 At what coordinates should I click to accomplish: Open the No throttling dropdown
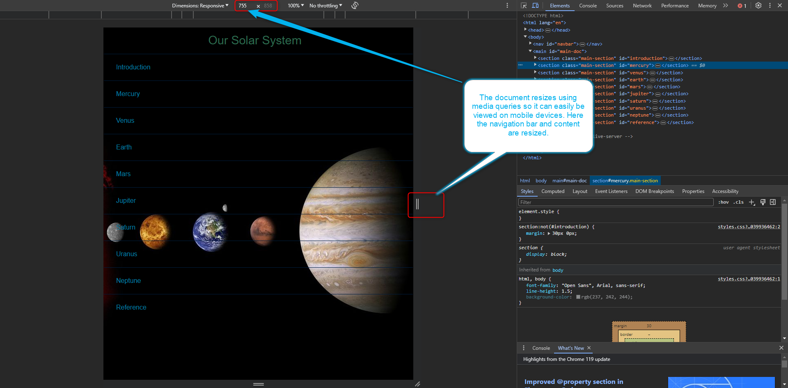325,5
